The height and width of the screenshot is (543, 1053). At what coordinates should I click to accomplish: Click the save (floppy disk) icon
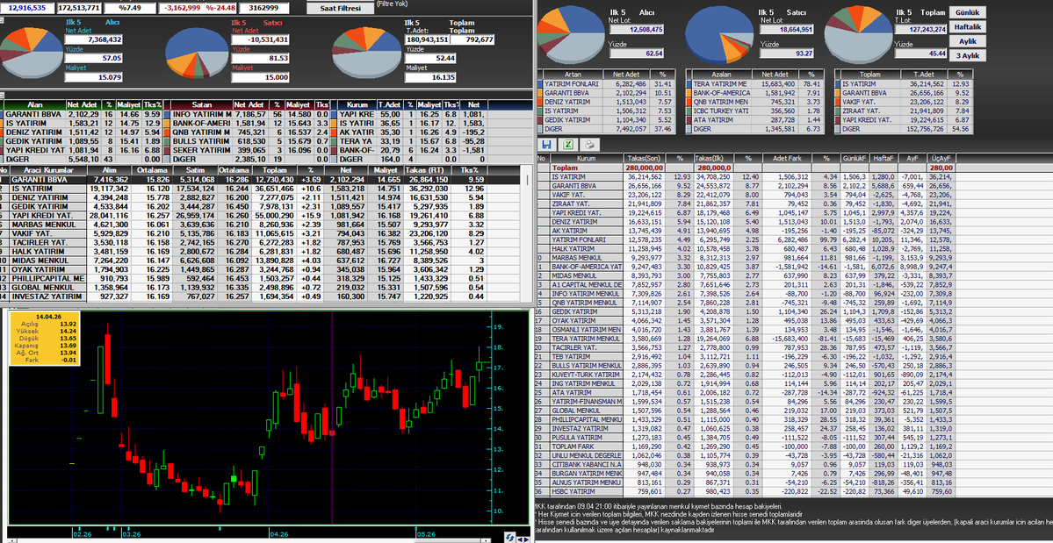pyautogui.click(x=546, y=144)
